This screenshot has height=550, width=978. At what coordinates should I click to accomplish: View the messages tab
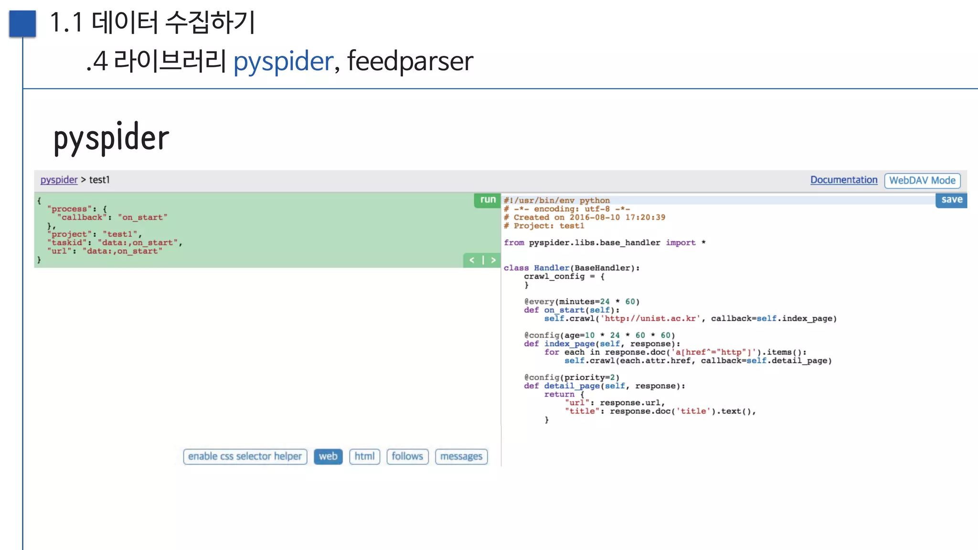(x=461, y=456)
